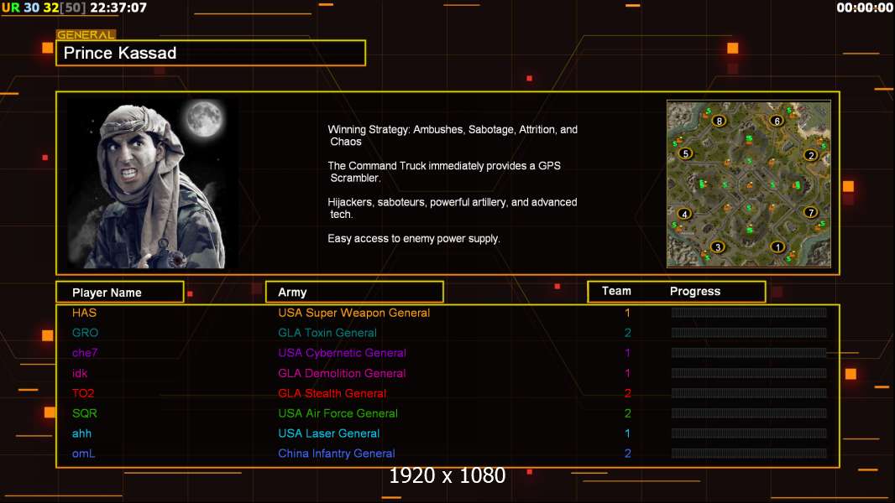Click start position marker 2 on minimap
This screenshot has height=503, width=895.
pos(810,155)
